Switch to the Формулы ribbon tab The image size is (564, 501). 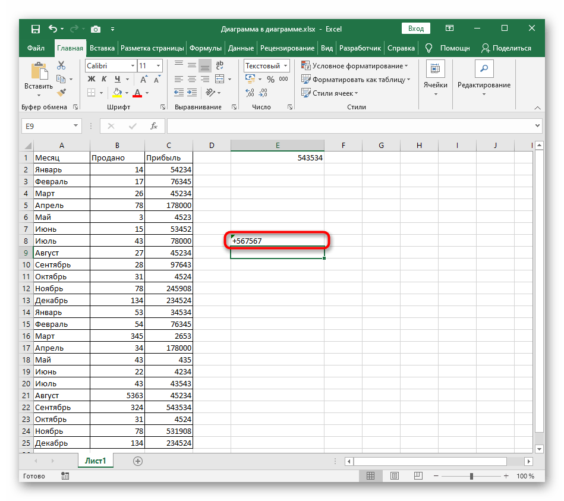tap(206, 48)
